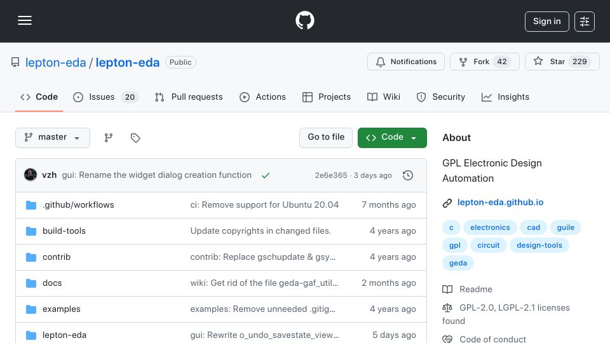Select the 'guile' topic tag
This screenshot has width=610, height=343.
click(566, 227)
